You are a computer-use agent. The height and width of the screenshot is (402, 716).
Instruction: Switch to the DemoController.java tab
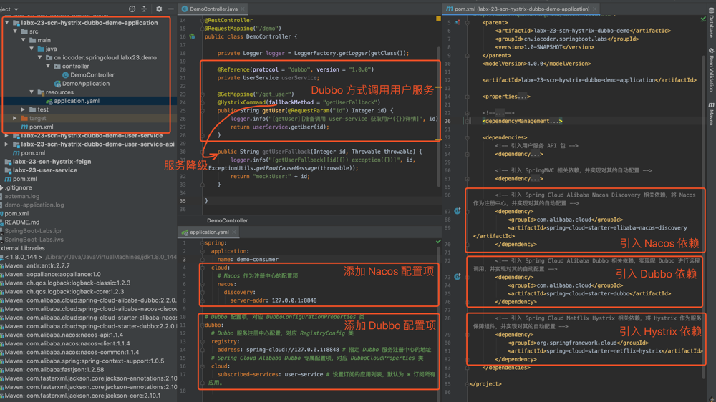click(213, 9)
